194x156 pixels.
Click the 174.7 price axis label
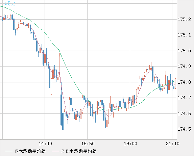click(x=184, y=98)
